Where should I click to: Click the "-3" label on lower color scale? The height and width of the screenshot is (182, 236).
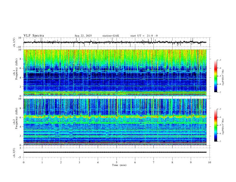220,109
